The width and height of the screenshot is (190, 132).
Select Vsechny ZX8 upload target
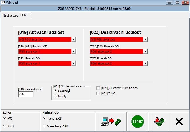pyautogui.click(x=44, y=126)
